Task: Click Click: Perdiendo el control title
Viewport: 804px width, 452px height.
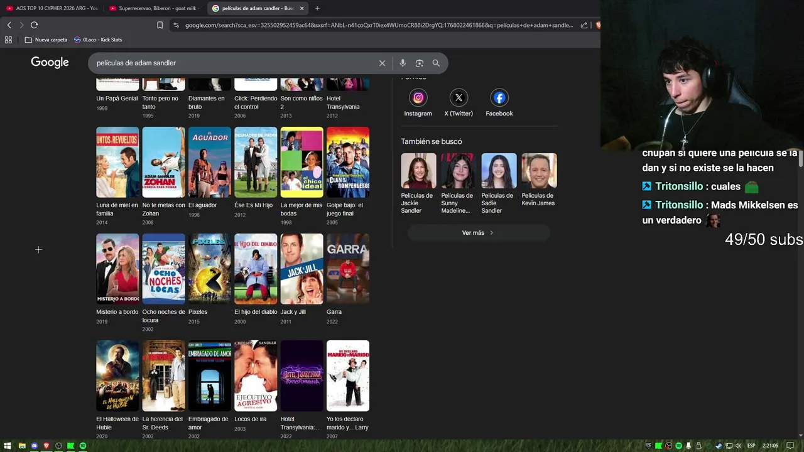Action: click(x=256, y=102)
